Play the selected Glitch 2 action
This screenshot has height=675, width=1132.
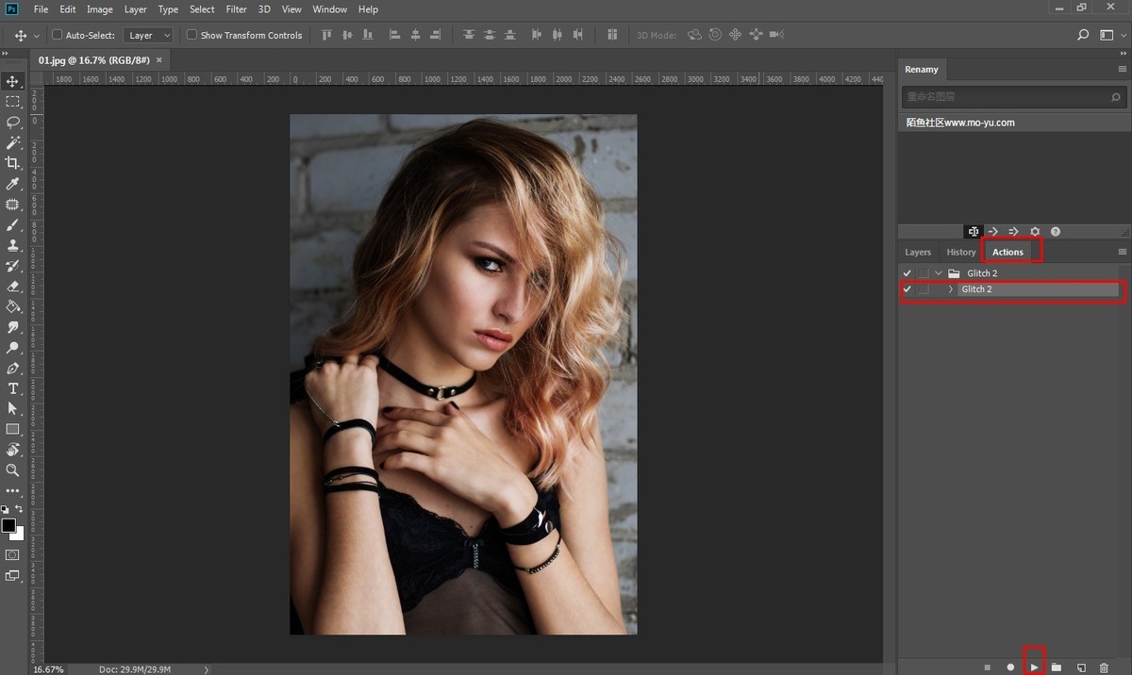[1034, 667]
